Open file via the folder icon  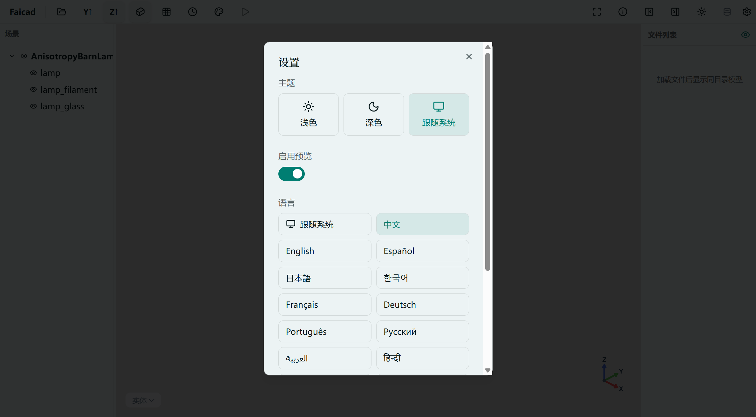click(61, 12)
